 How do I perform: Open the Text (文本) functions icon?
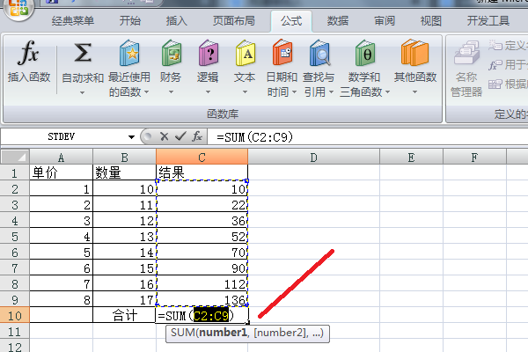[x=245, y=55]
